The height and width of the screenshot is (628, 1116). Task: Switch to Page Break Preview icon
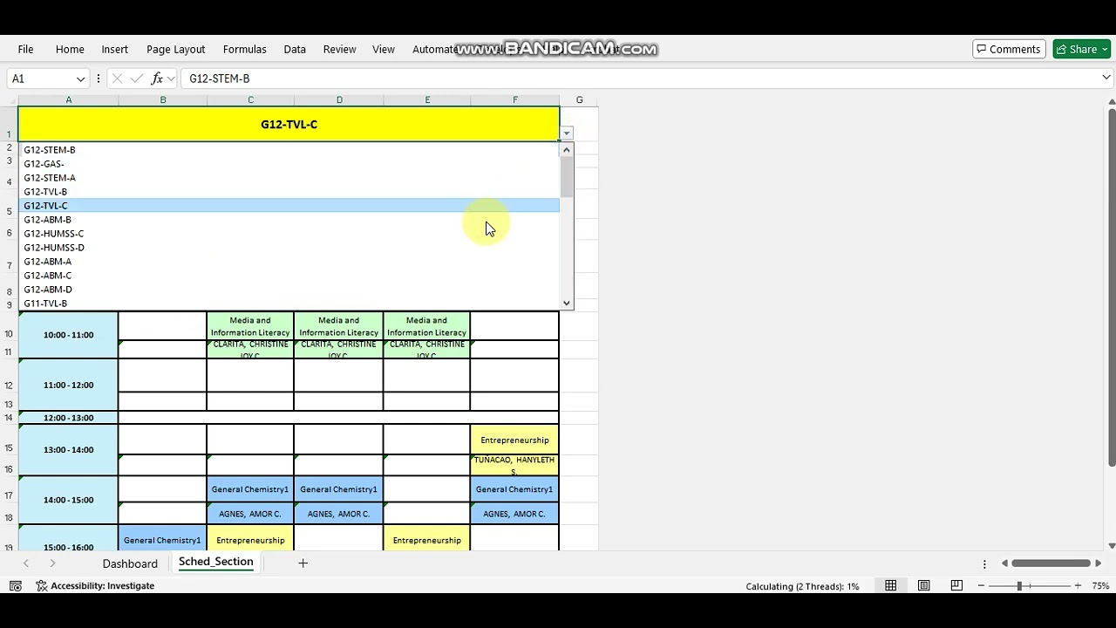coord(956,586)
